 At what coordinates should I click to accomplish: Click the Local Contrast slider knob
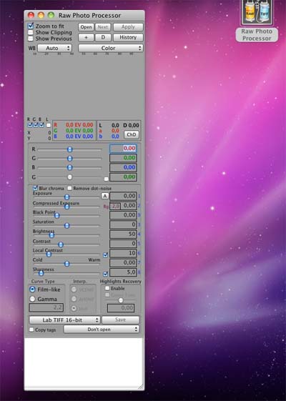point(49,254)
